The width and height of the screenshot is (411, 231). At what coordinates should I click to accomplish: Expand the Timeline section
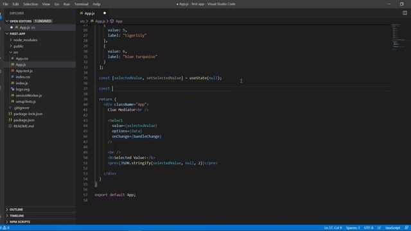(x=17, y=216)
